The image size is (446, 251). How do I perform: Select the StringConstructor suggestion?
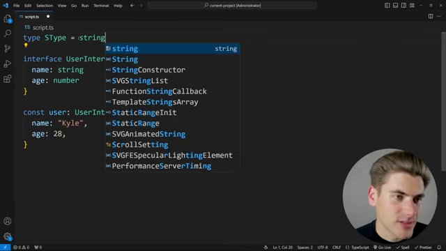(x=173, y=70)
